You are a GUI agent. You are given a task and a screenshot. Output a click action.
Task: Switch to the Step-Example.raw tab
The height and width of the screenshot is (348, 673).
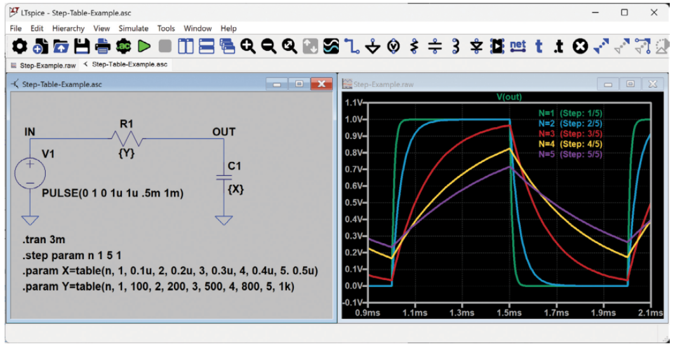(x=43, y=65)
